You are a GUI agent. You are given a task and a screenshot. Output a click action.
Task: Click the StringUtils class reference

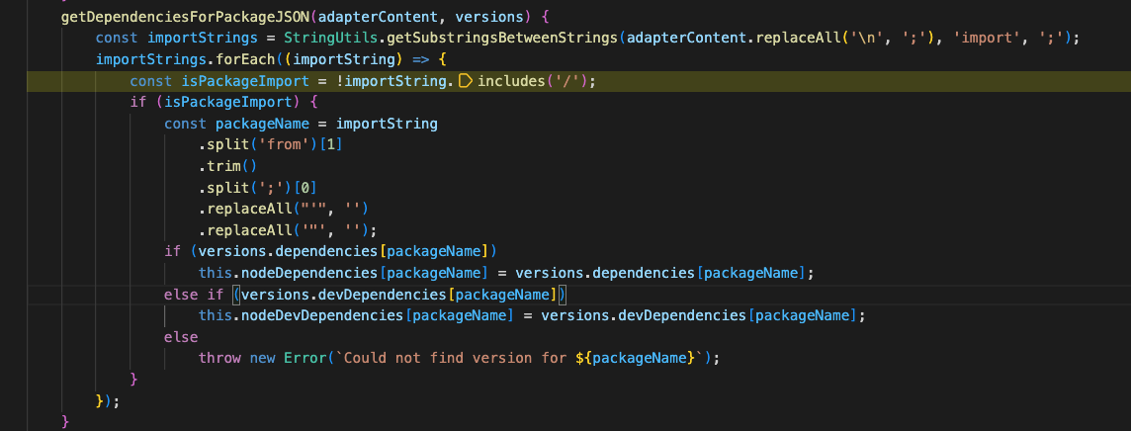[x=332, y=38]
